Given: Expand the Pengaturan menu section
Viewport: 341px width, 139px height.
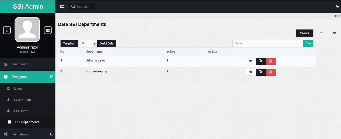Looking at the screenshot, I should pyautogui.click(x=52, y=134).
